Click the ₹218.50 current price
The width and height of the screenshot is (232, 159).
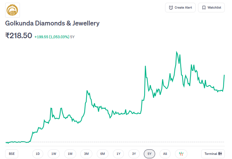pos(19,35)
